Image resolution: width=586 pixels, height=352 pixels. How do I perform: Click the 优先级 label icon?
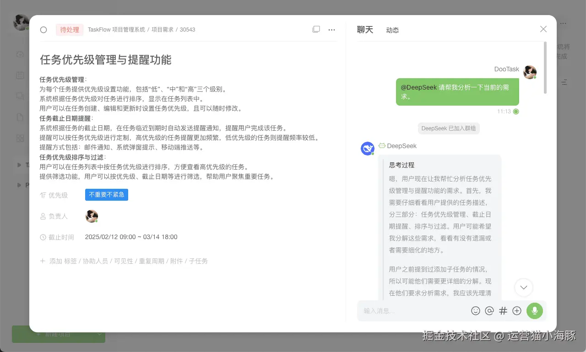pos(43,195)
